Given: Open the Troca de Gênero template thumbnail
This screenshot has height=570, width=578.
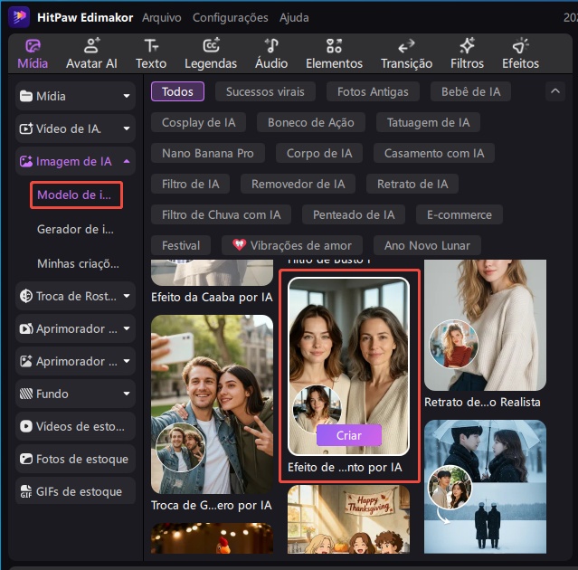Looking at the screenshot, I should (212, 404).
